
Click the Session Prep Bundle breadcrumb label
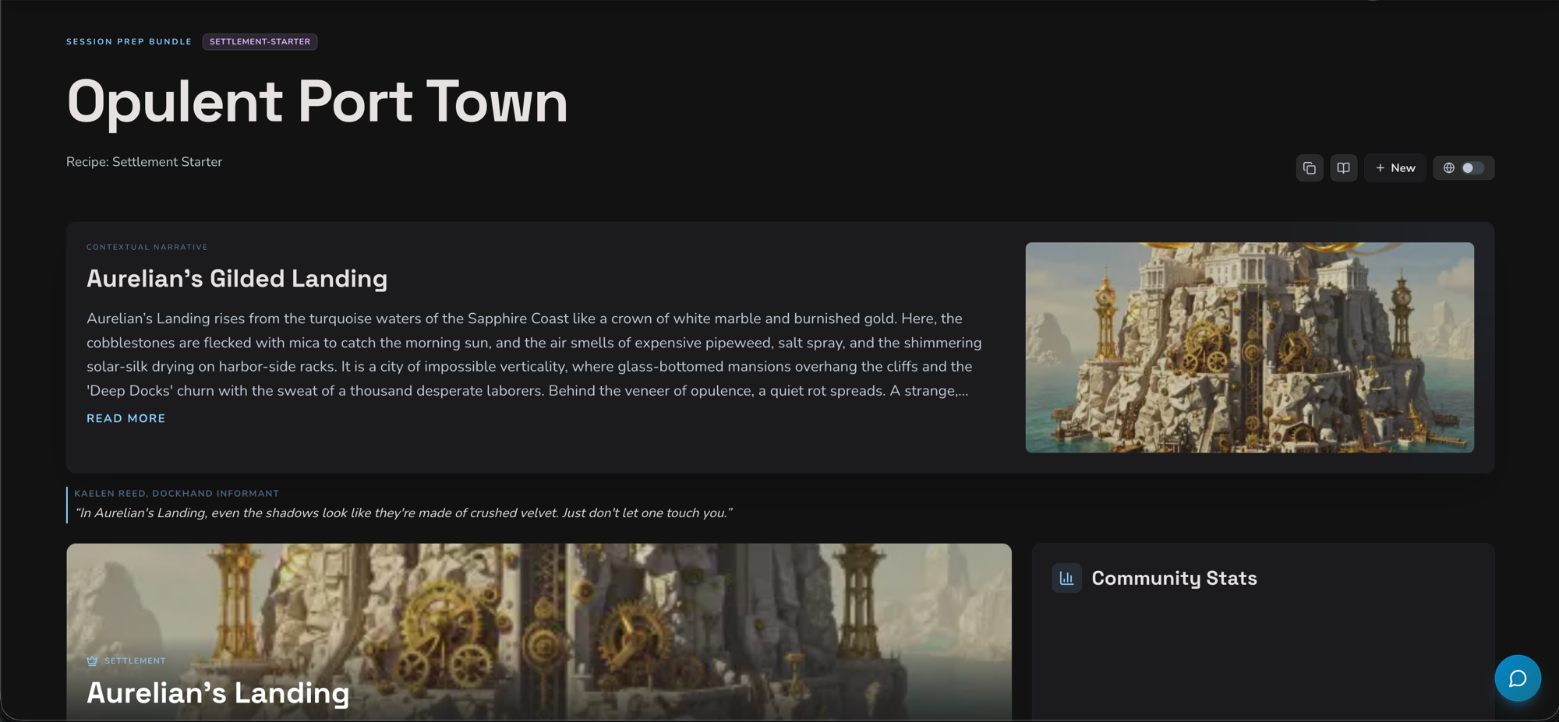[x=129, y=42]
